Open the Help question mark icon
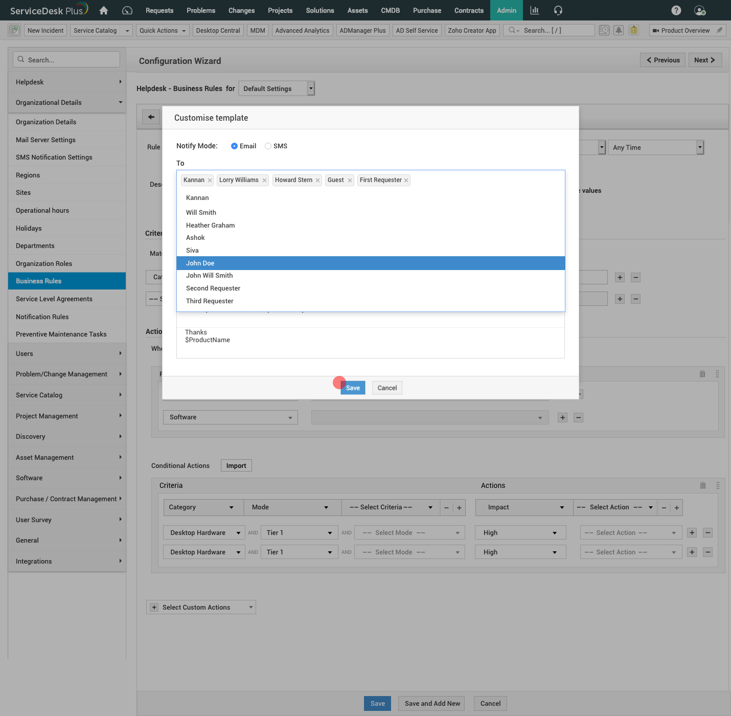This screenshot has height=716, width=731. pyautogui.click(x=676, y=10)
